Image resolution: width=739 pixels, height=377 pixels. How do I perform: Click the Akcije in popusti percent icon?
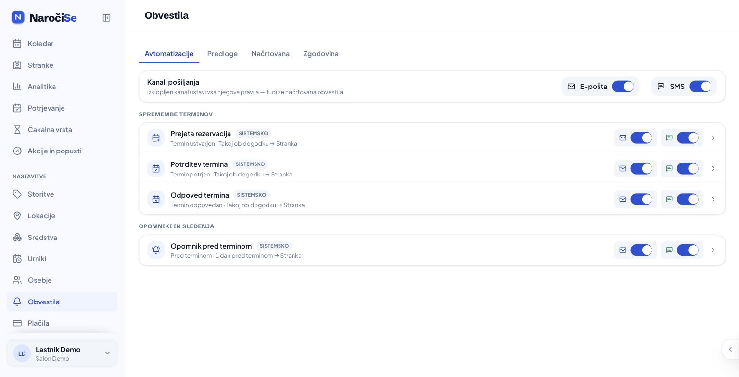click(17, 151)
